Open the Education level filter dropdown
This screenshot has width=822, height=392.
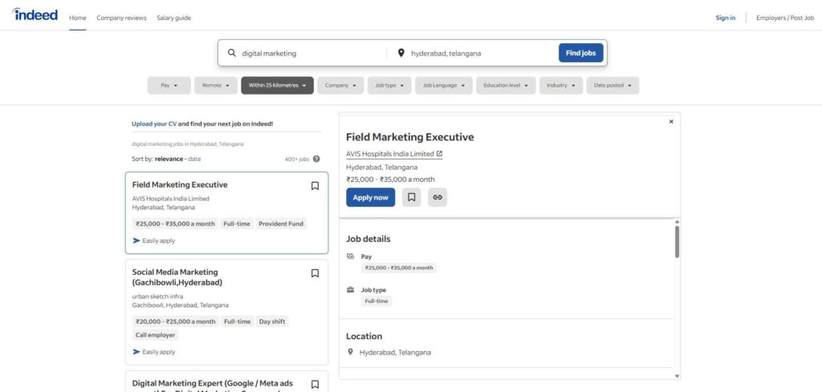506,85
